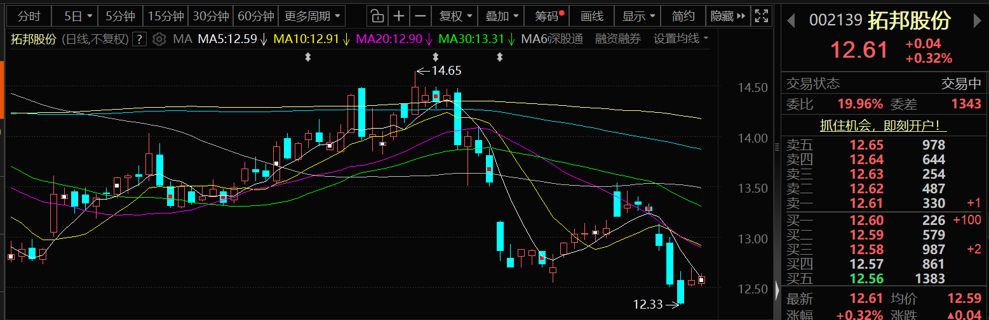Image resolution: width=989 pixels, height=320 pixels.
Task: Zoom out the chart with the minus icon
Action: coord(419,16)
